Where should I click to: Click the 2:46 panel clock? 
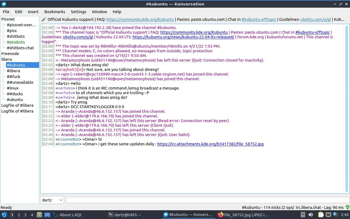(345, 215)
